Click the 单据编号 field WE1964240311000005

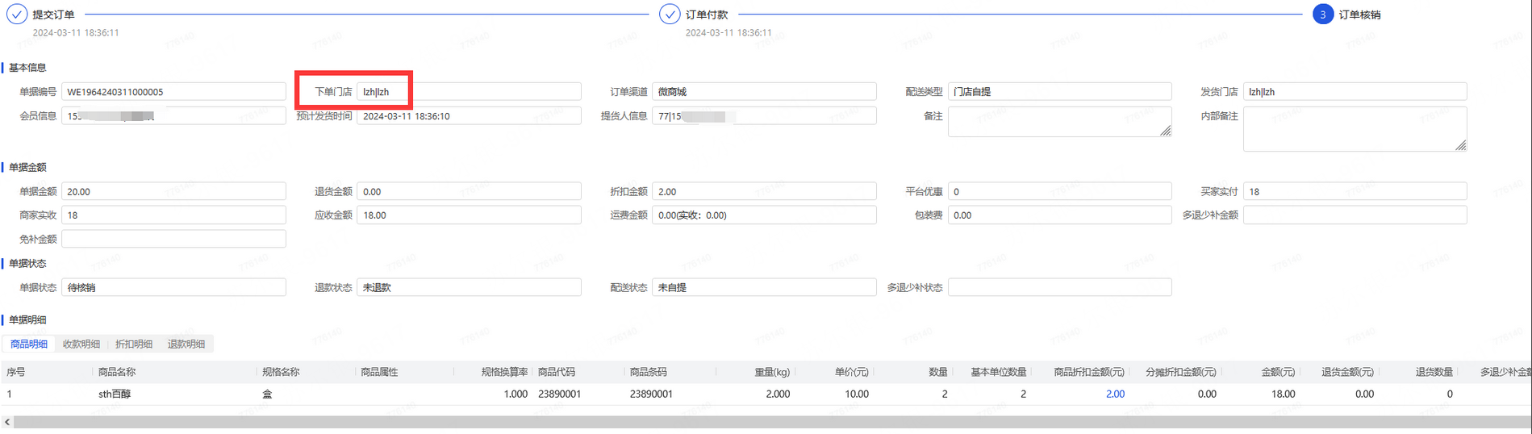(173, 92)
